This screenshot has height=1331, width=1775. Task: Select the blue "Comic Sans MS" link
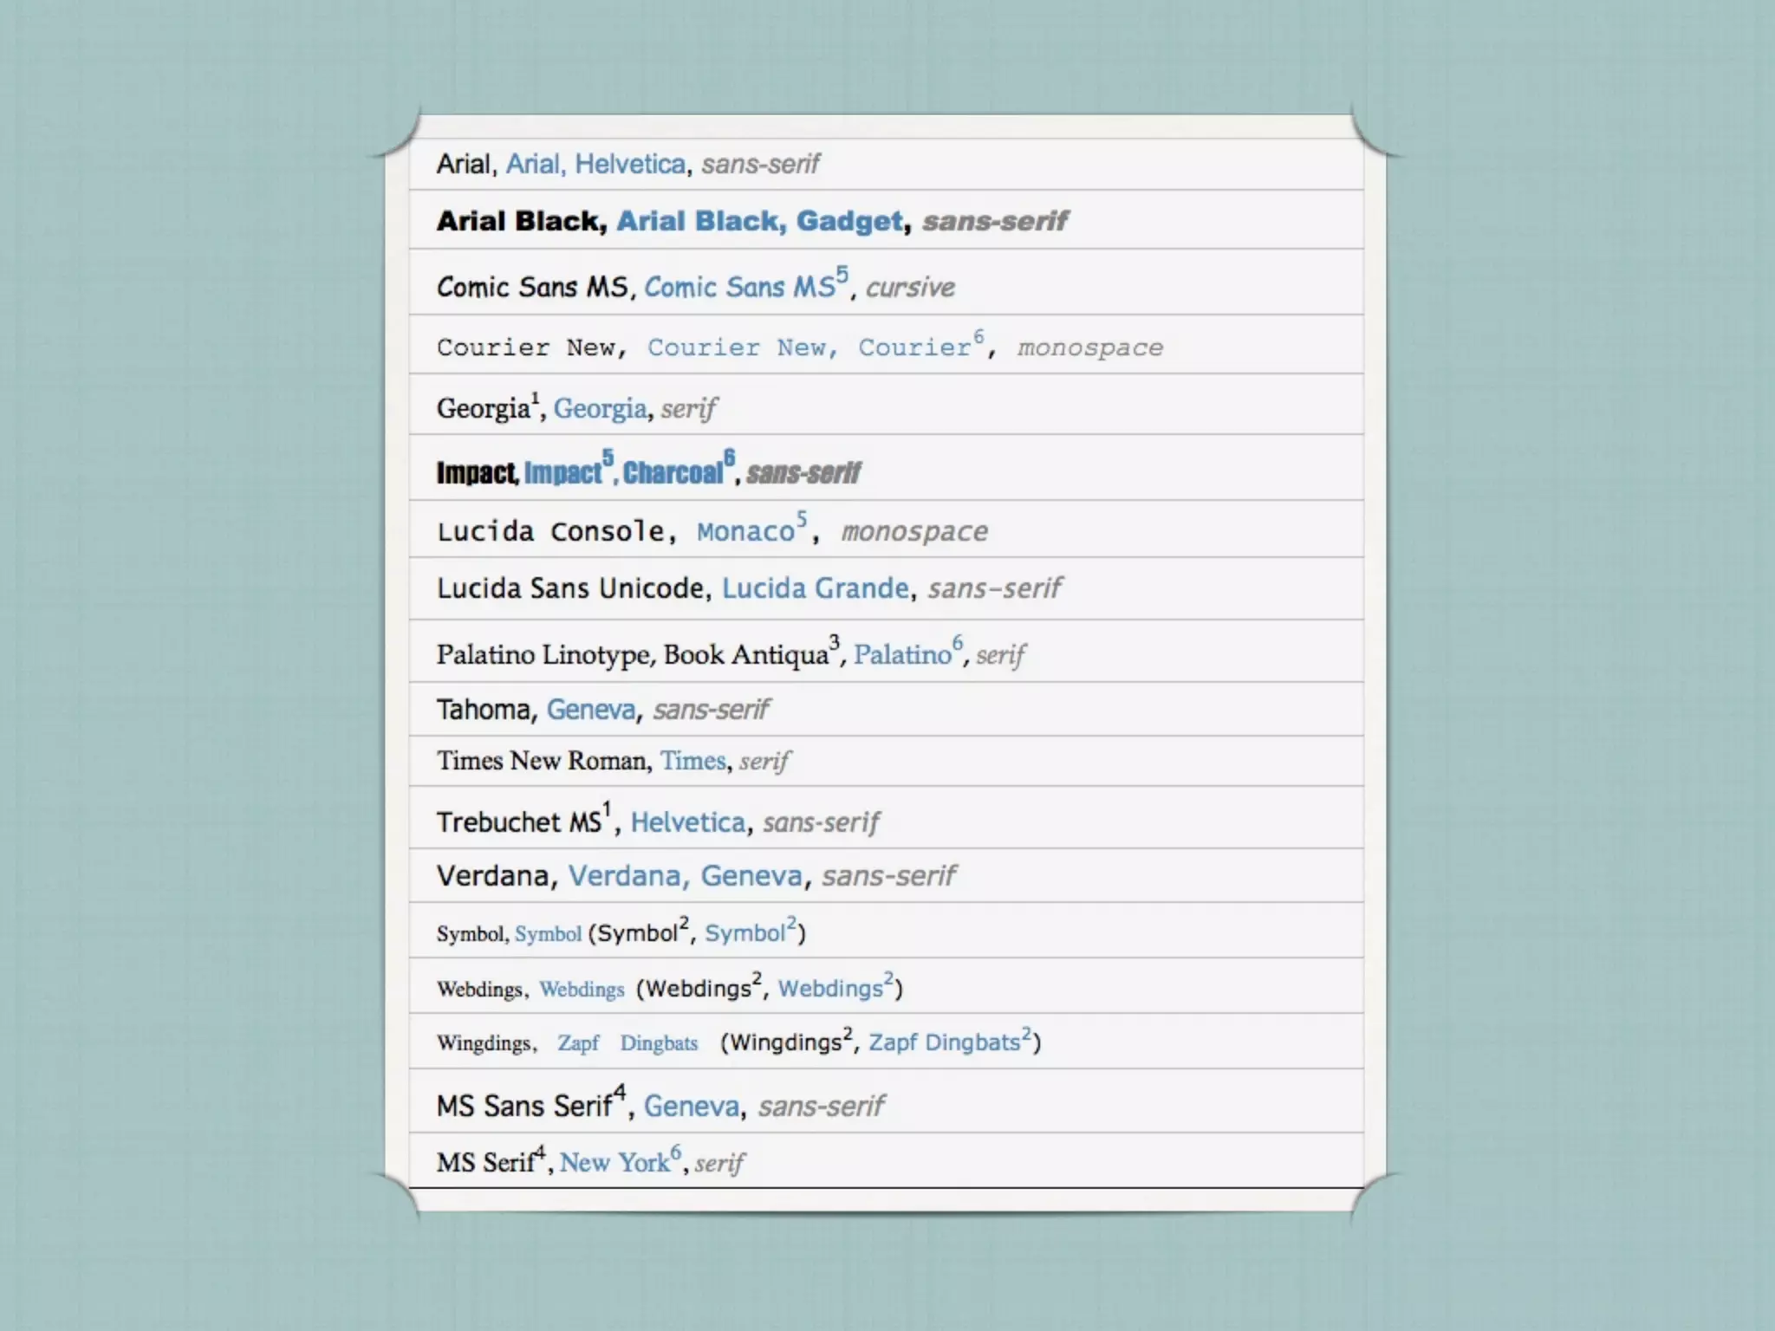739,288
